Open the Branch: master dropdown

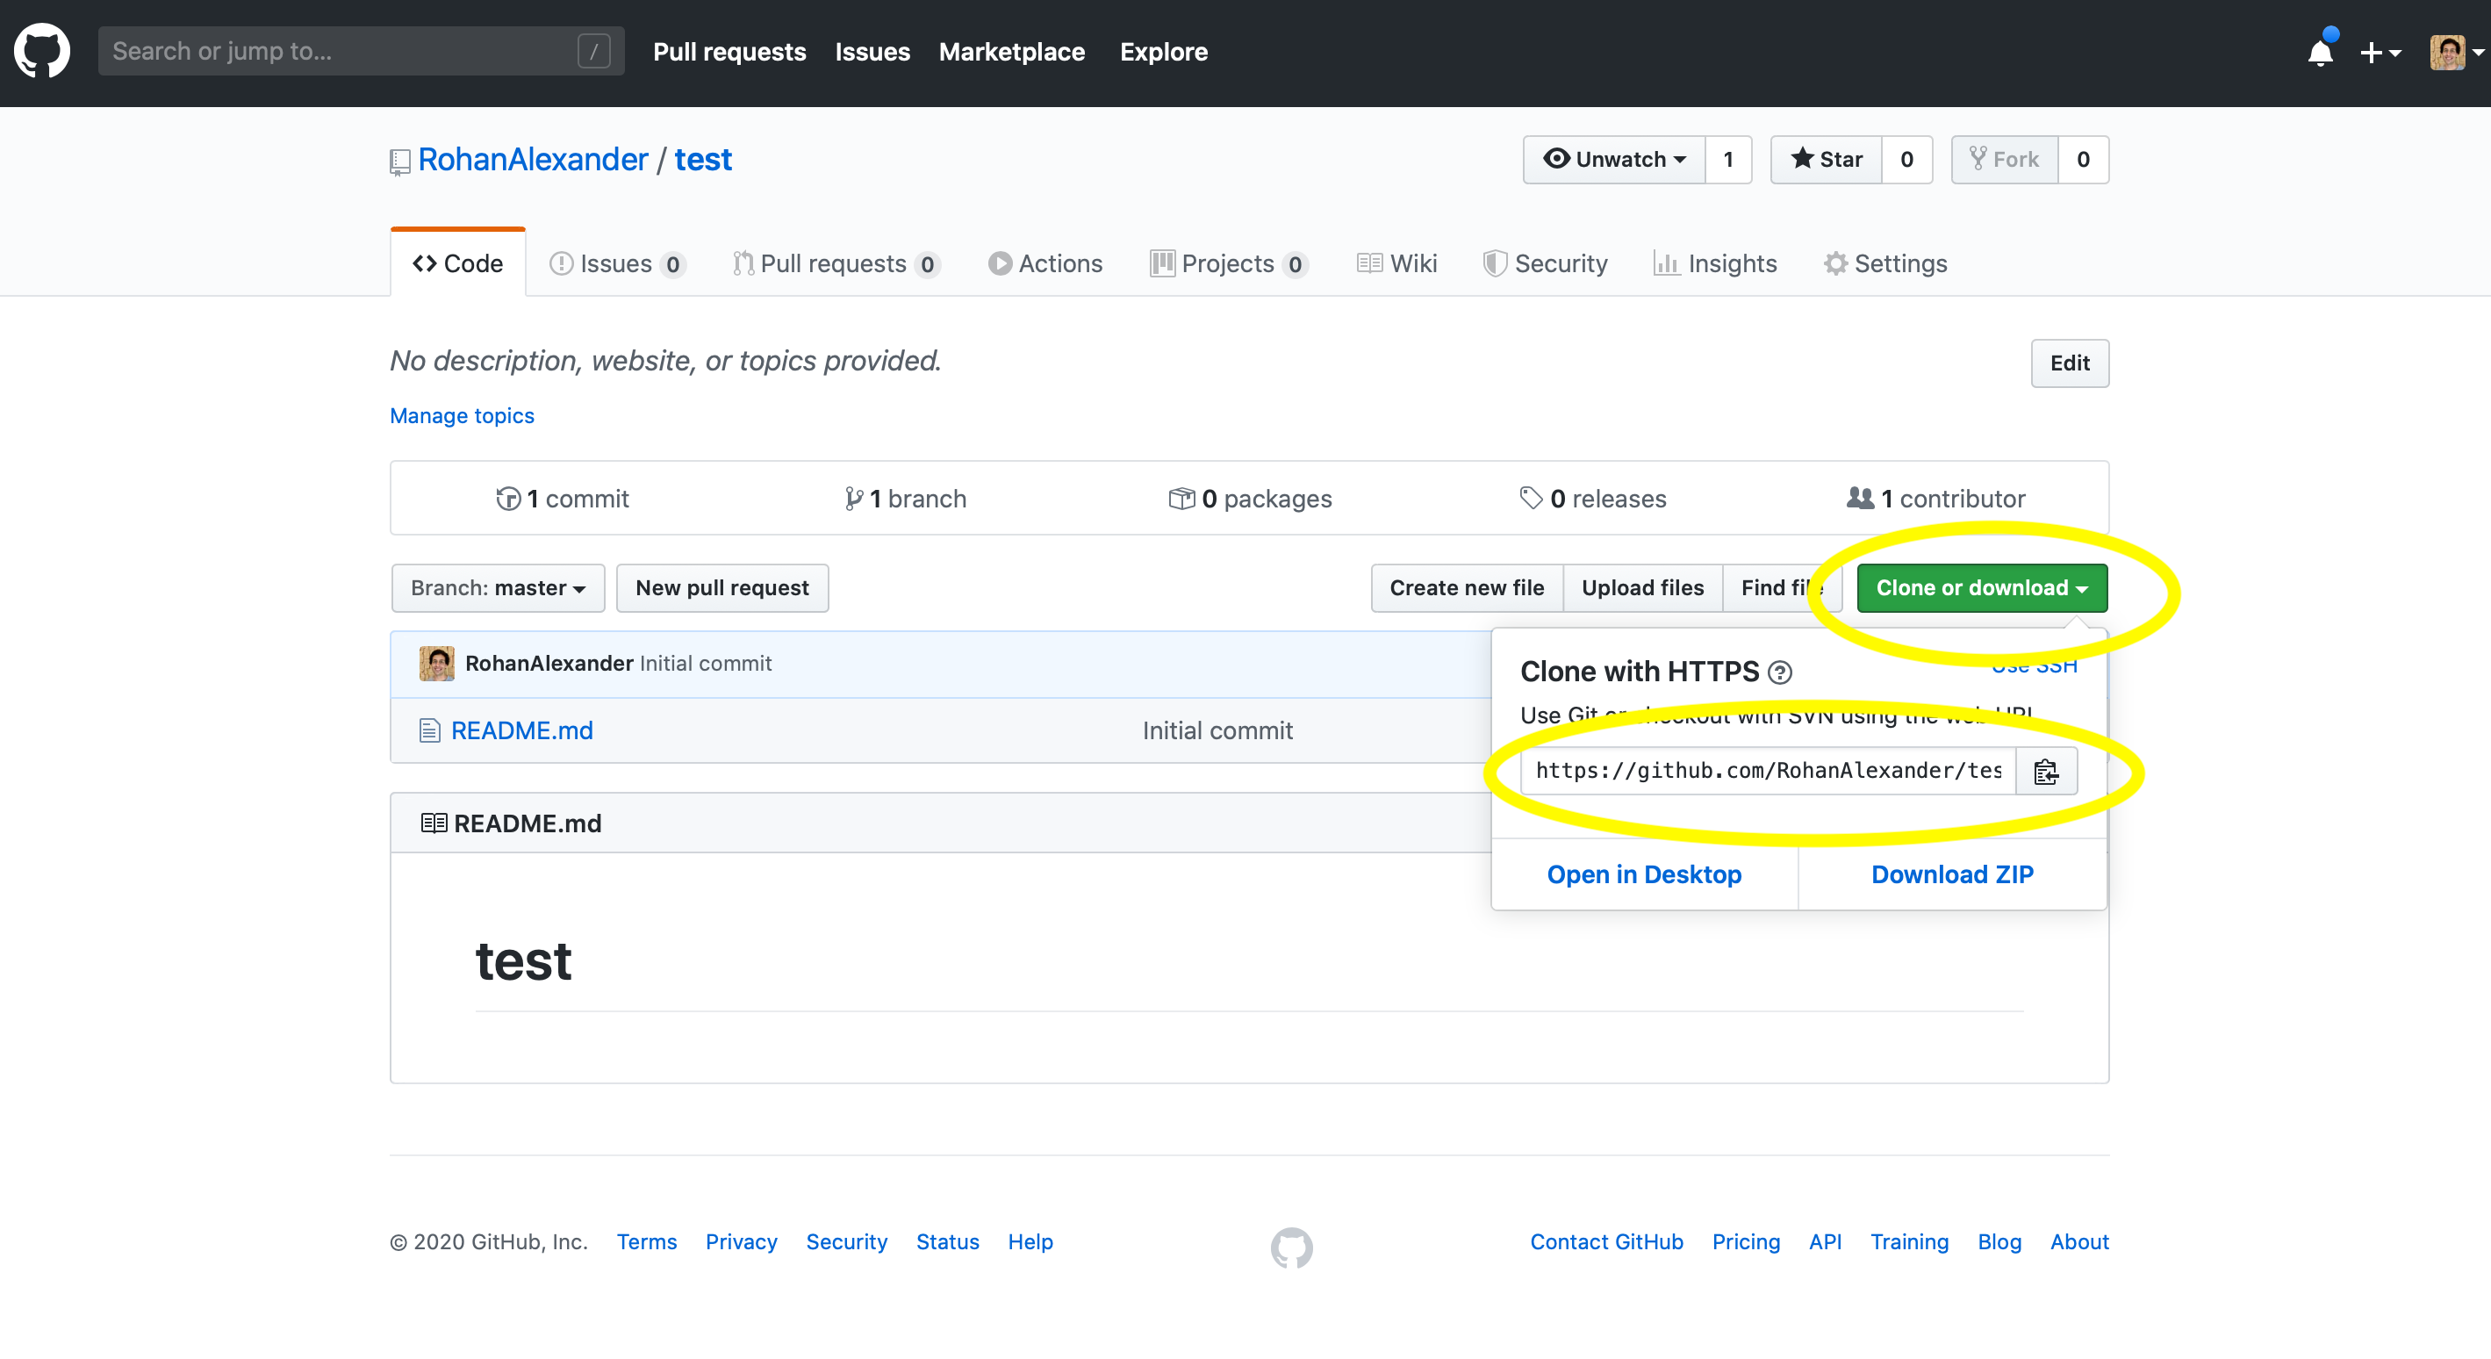tap(497, 588)
